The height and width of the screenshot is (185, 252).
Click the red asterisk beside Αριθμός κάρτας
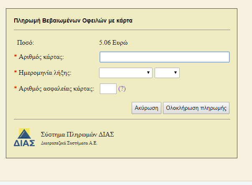coord(15,56)
